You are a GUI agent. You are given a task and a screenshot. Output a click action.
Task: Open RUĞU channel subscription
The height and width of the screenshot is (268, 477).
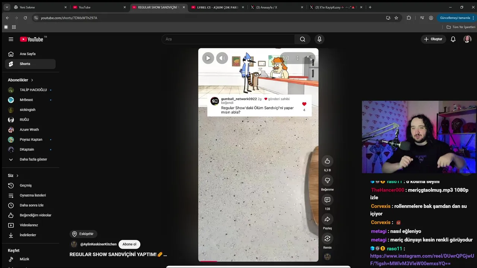point(30,120)
